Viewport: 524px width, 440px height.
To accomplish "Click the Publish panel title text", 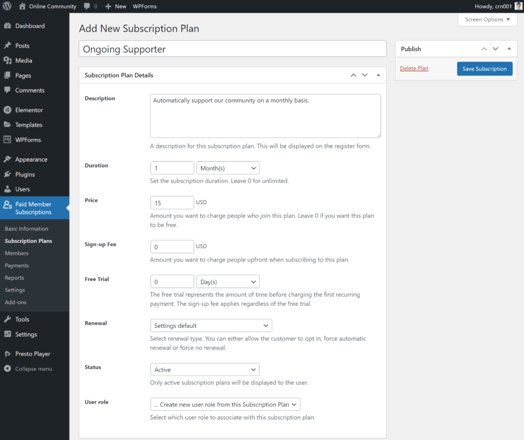I will (x=411, y=49).
